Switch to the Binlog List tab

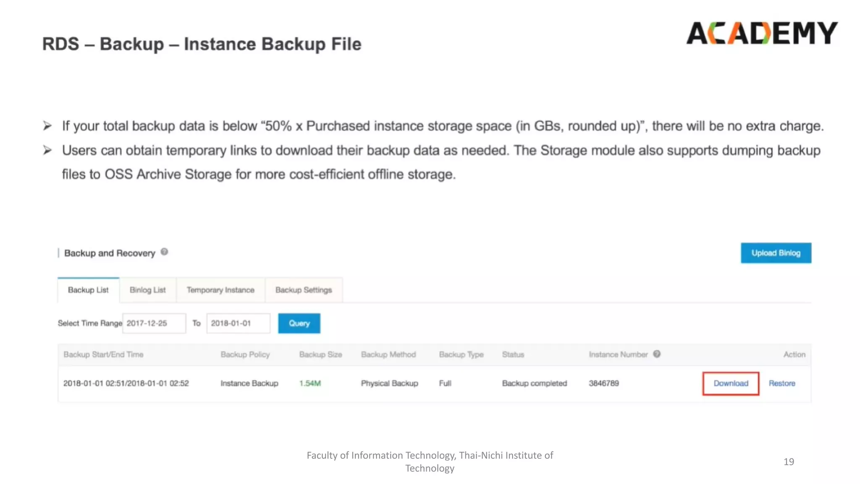click(147, 290)
